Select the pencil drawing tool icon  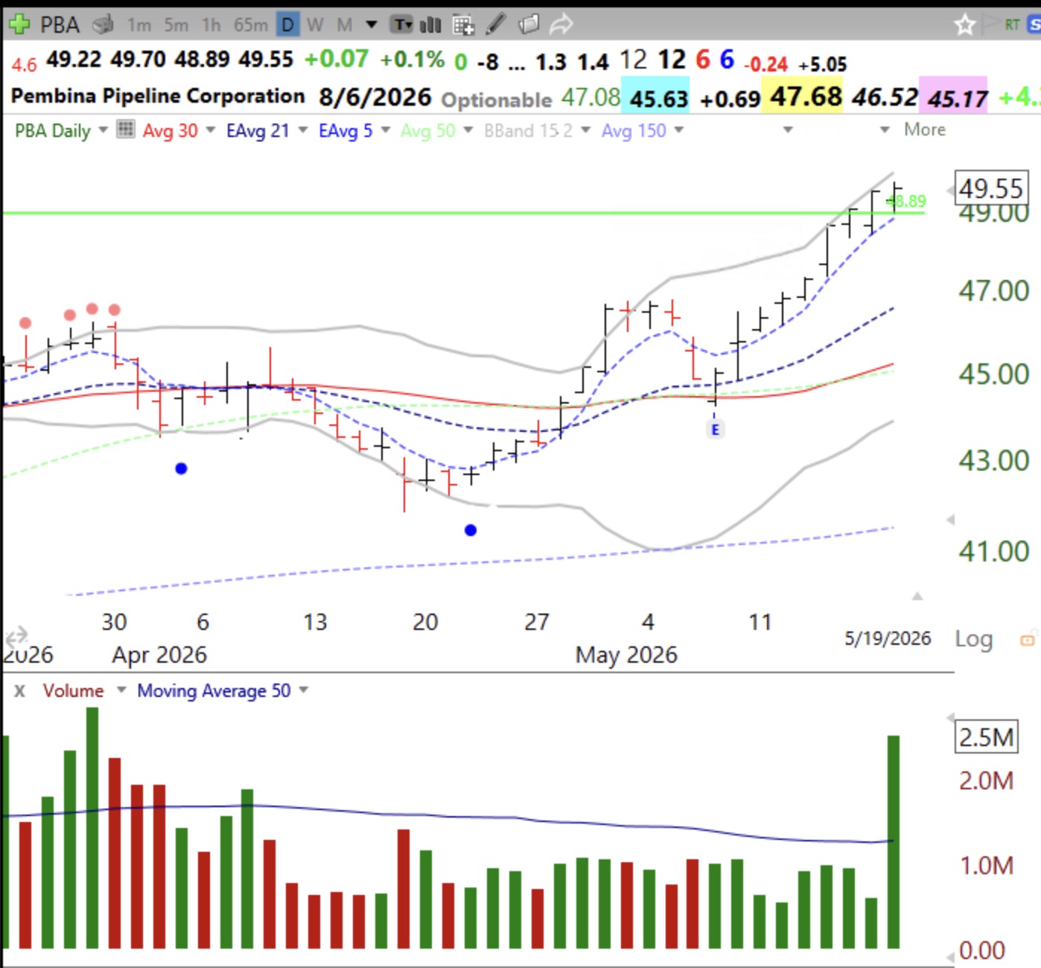[x=495, y=25]
